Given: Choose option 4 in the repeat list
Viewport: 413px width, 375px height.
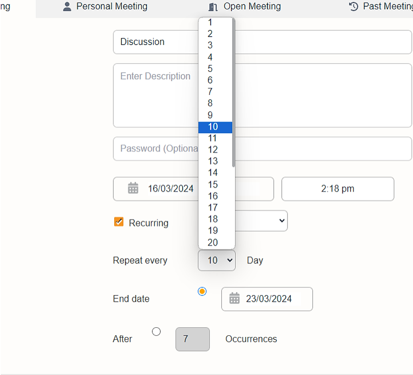Looking at the screenshot, I should point(215,57).
